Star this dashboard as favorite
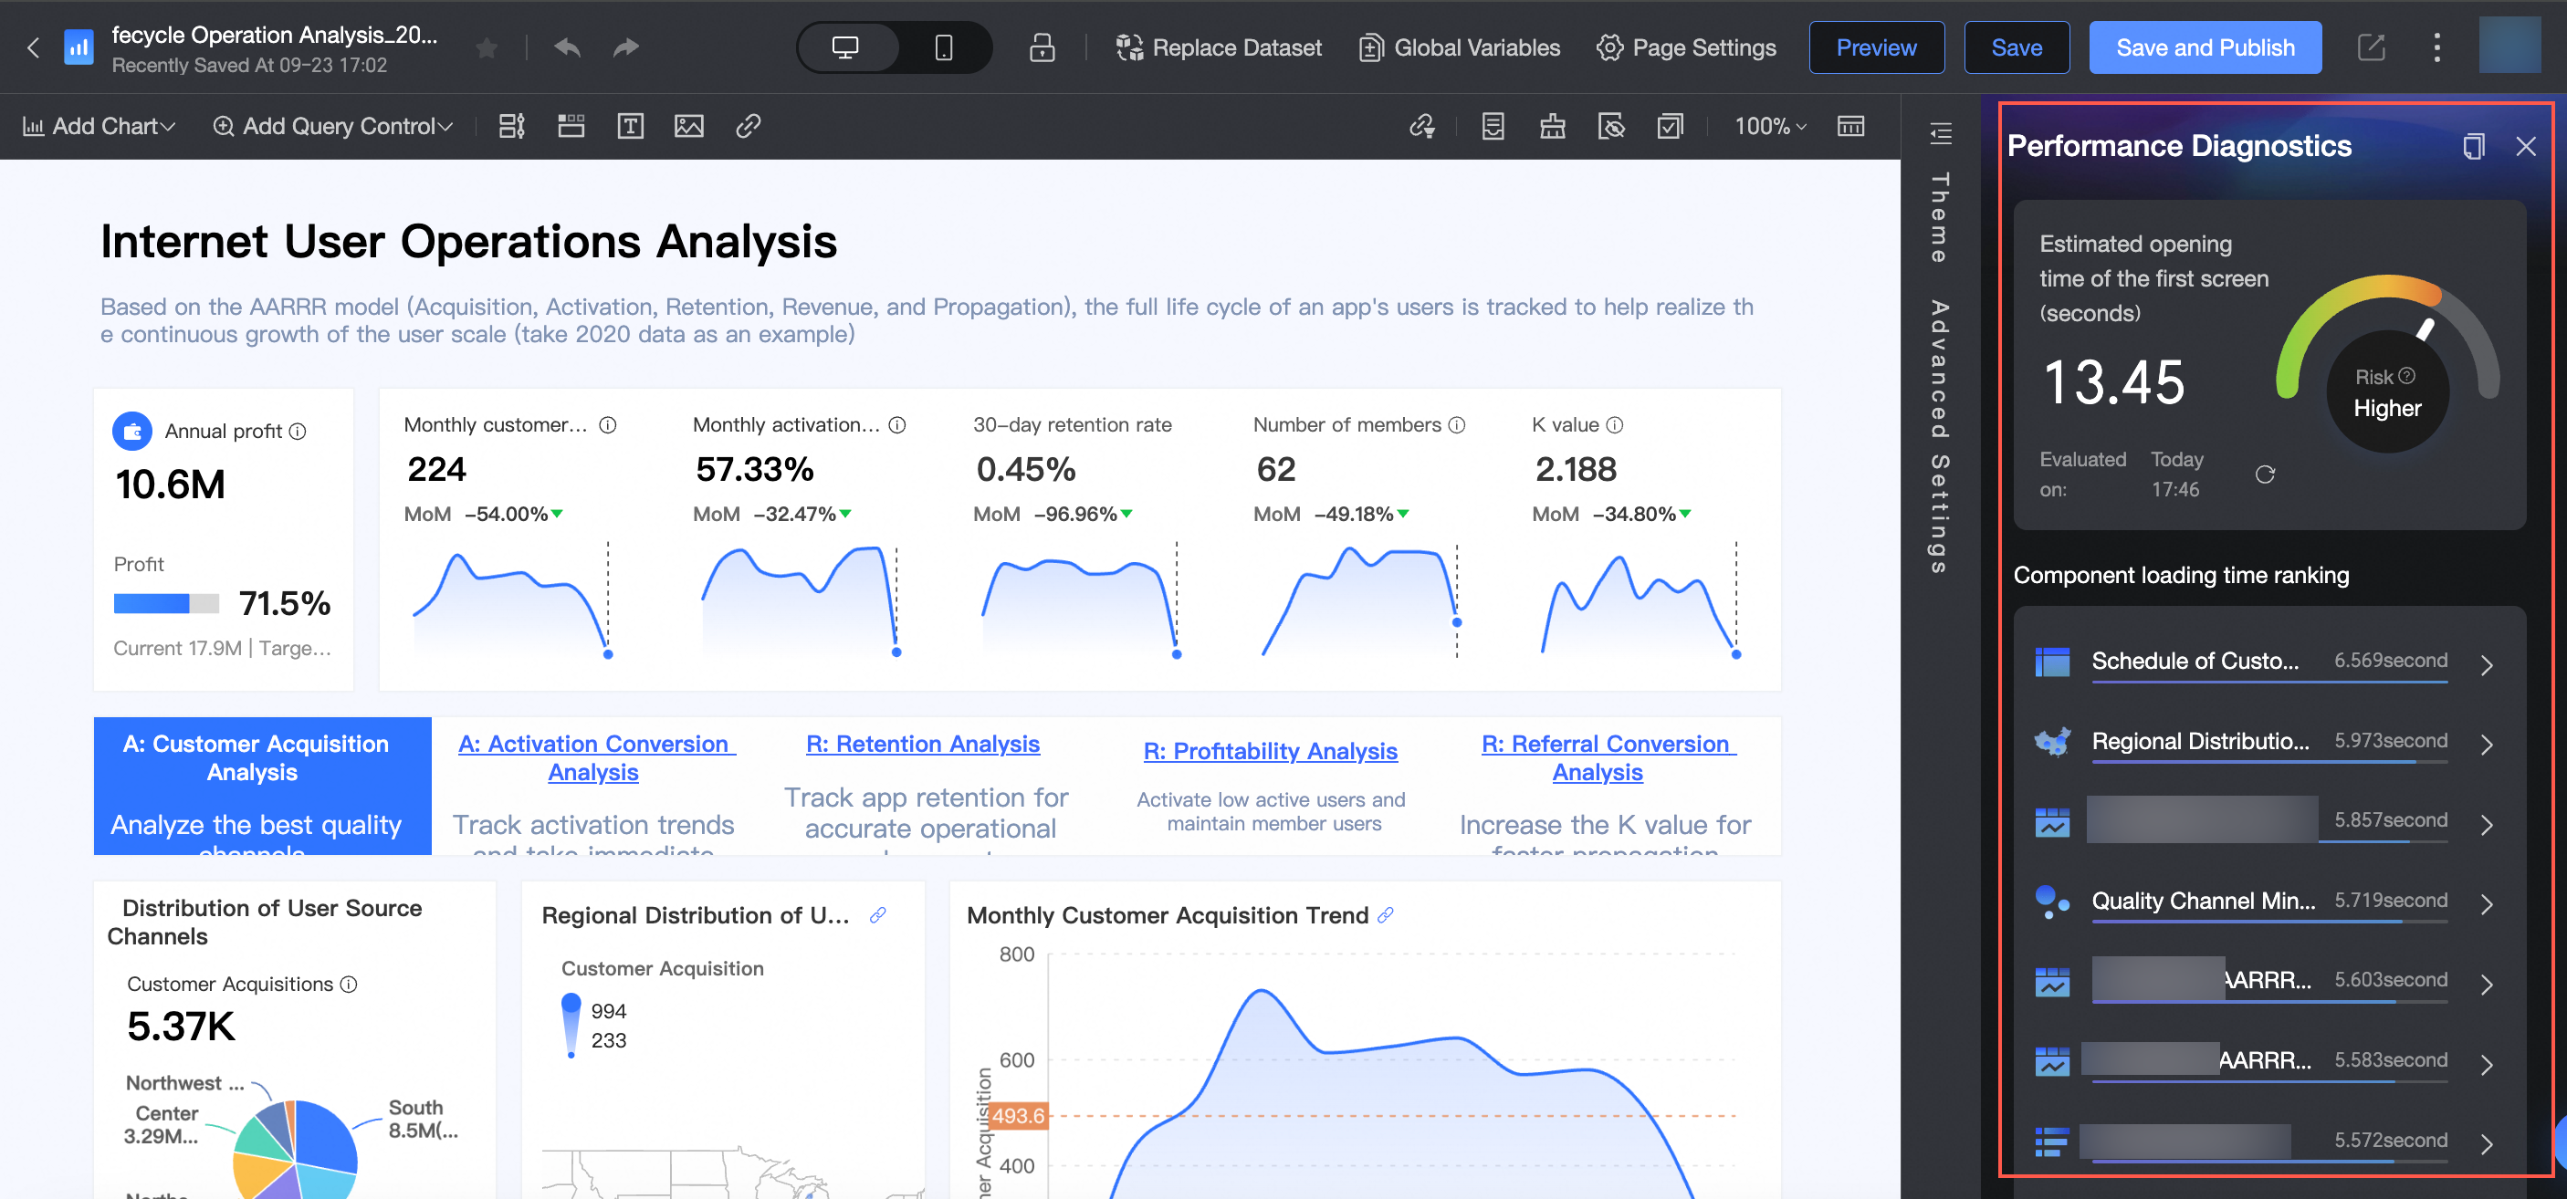The image size is (2567, 1199). (x=487, y=47)
